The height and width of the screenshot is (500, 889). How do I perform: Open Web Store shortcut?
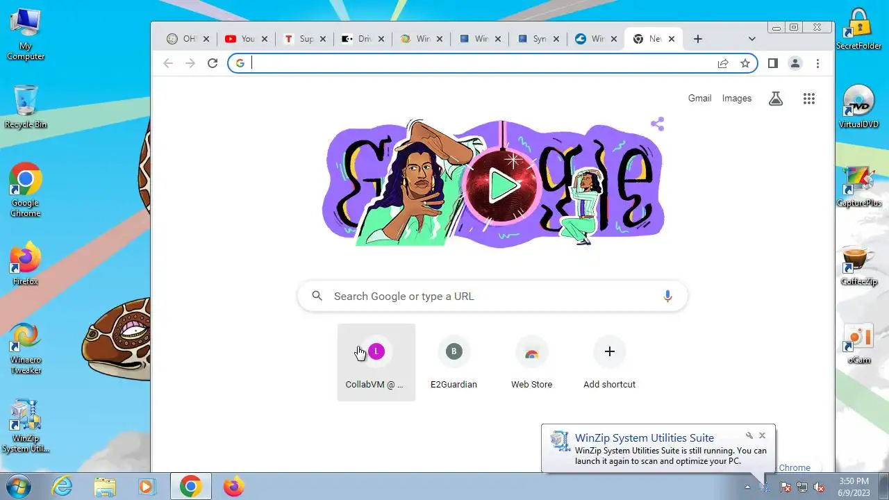531,362
